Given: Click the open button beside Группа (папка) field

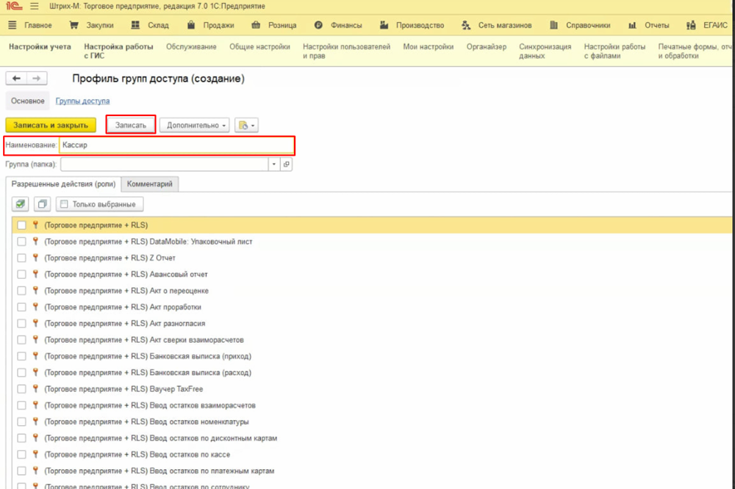Looking at the screenshot, I should 287,164.
